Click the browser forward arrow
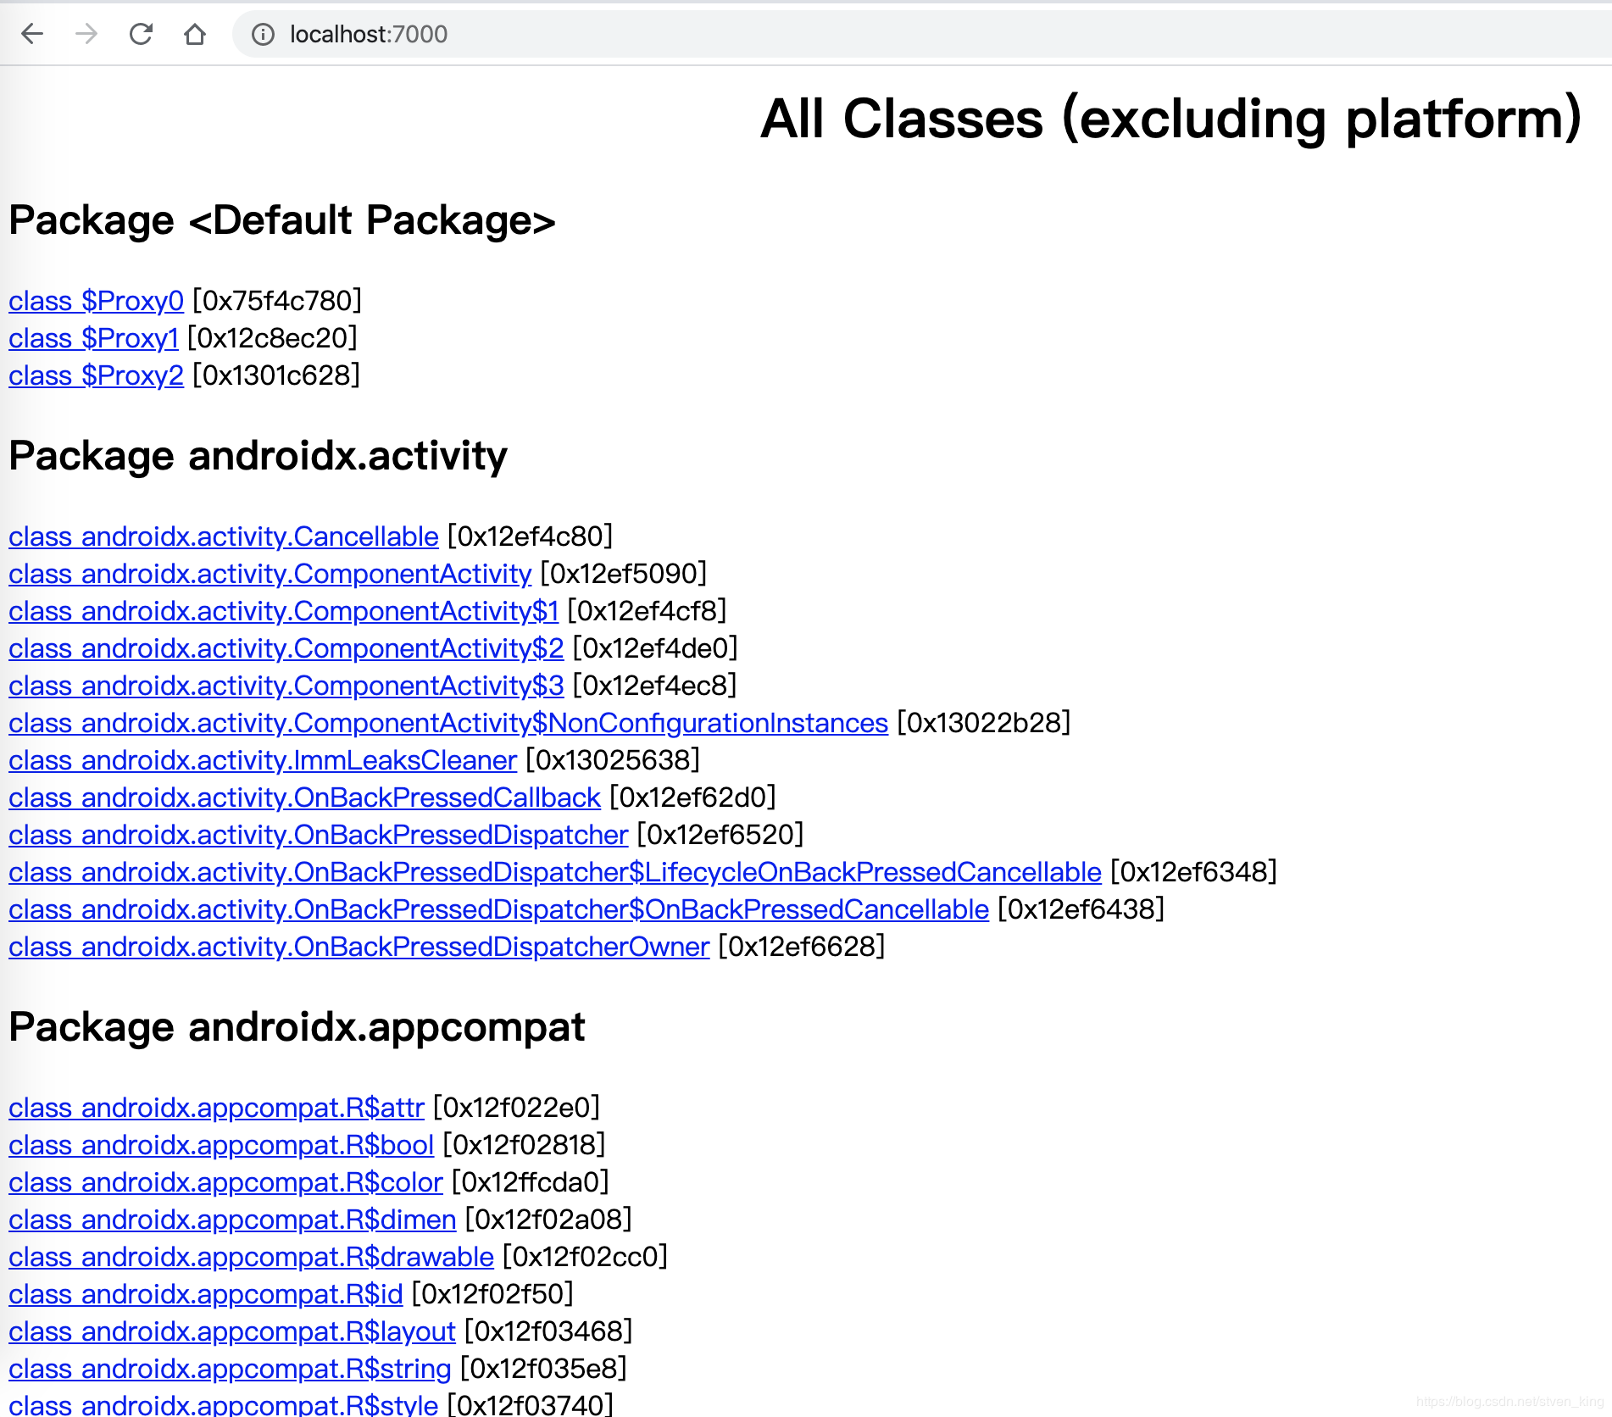Image resolution: width=1612 pixels, height=1417 pixels. 86,34
